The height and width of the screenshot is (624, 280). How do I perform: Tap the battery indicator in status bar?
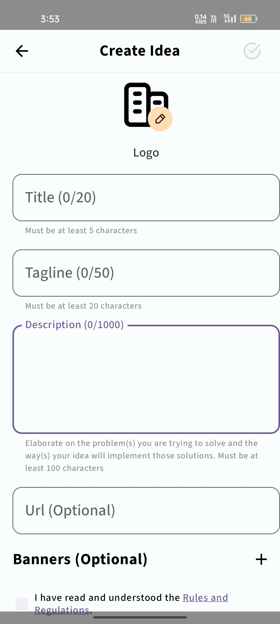248,19
